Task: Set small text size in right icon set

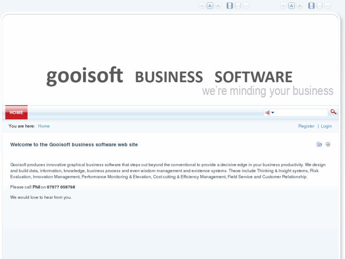Action: (283, 6)
